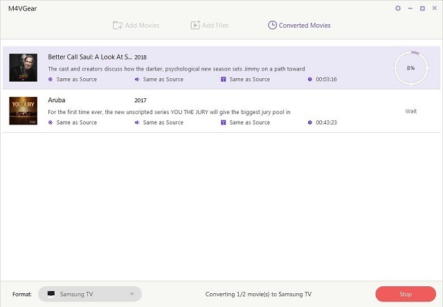Click the duration clock icon beside 00:03:16
The height and width of the screenshot is (307, 443).
pyautogui.click(x=310, y=80)
